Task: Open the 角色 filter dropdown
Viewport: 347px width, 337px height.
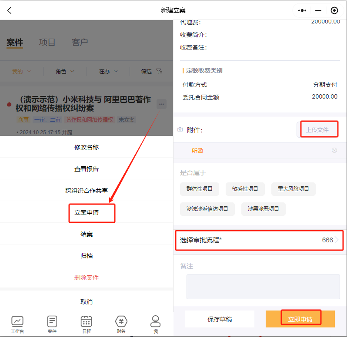Action: point(64,71)
